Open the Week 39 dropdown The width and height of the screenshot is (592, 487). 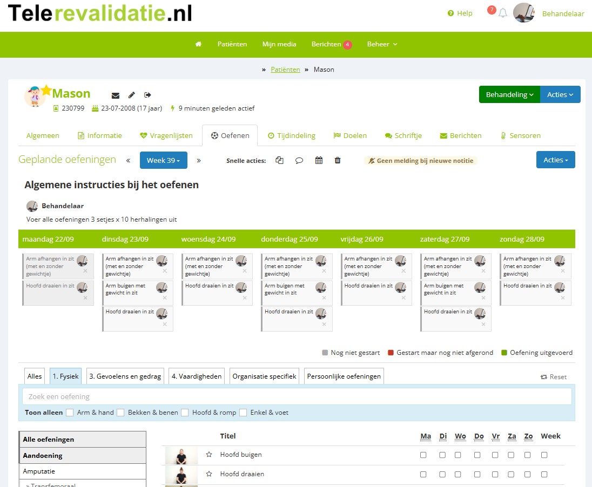(x=163, y=160)
